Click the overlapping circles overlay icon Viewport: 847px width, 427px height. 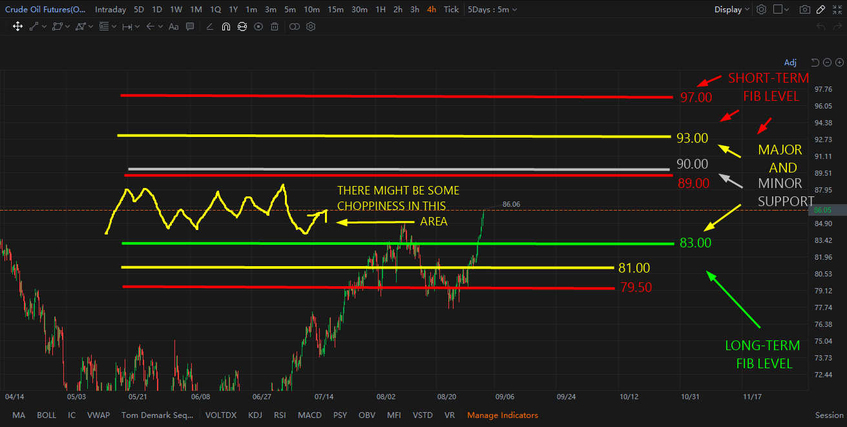[294, 26]
